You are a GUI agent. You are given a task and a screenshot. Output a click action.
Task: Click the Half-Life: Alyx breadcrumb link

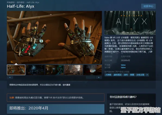click(33, 2)
